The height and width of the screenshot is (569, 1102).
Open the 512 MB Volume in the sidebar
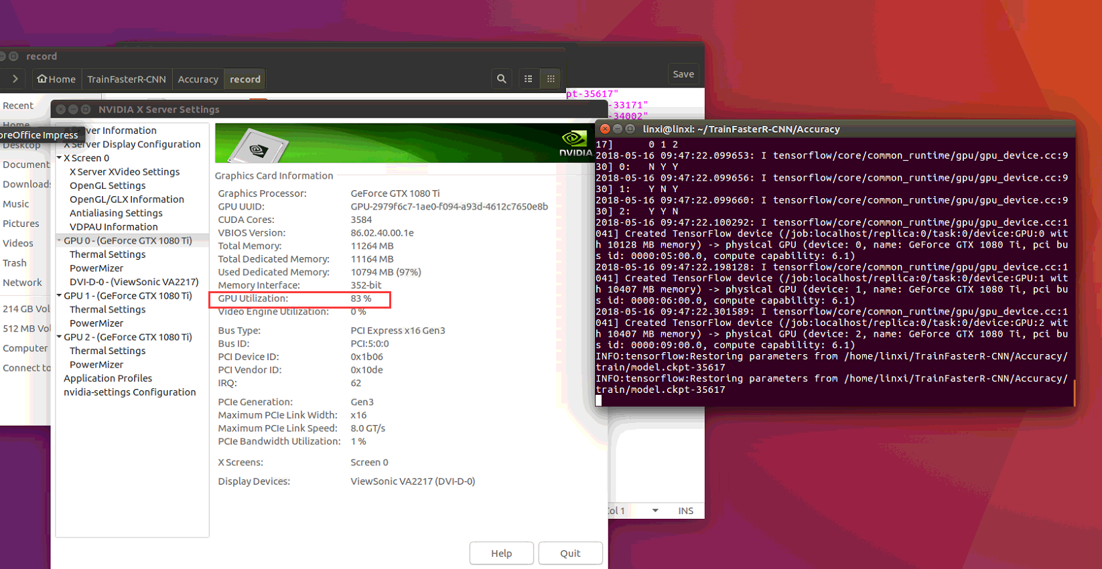(x=26, y=329)
